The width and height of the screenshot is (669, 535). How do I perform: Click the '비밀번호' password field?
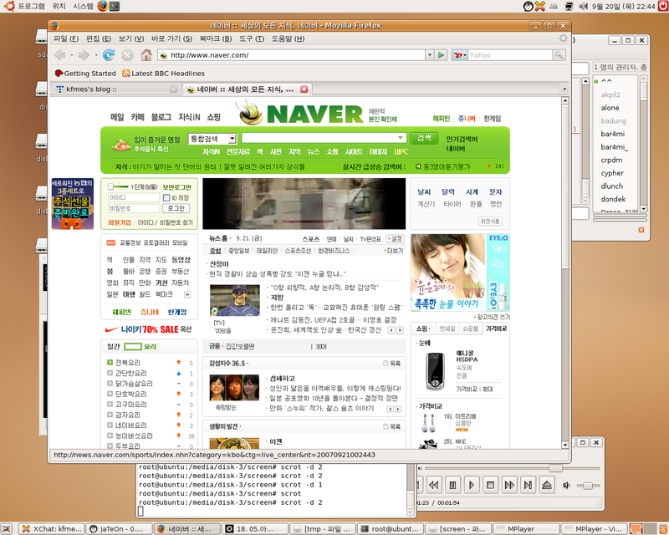tap(134, 209)
